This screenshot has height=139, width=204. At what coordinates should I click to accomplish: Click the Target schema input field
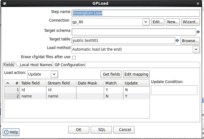pyautogui.click(x=134, y=32)
